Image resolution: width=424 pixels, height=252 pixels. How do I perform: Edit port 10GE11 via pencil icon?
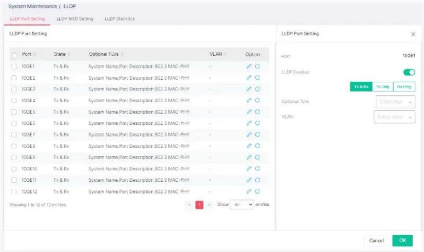(x=249, y=180)
